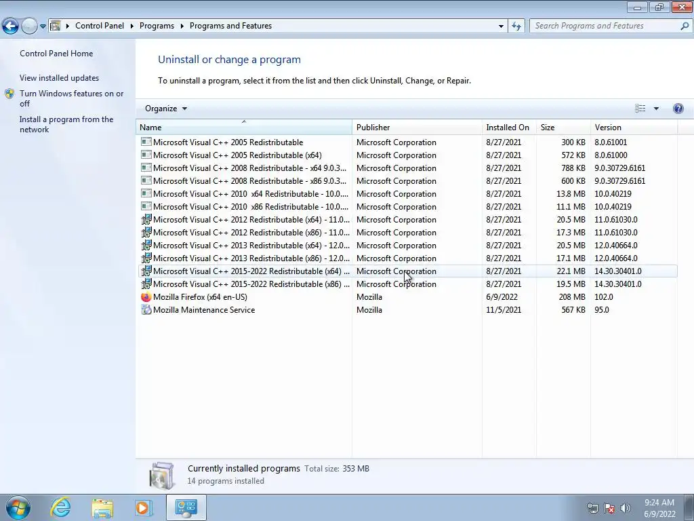Sort list by Name column header
The image size is (694, 521).
(x=244, y=127)
